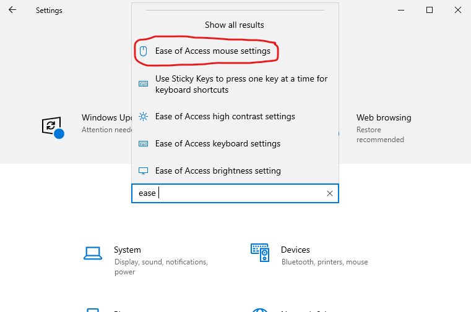Select the Use Sticky Keys result
471x312 pixels.
pyautogui.click(x=241, y=84)
